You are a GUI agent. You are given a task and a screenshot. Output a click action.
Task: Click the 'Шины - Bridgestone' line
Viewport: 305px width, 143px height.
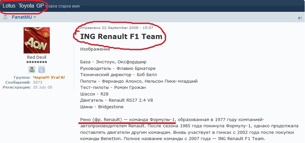tap(102, 107)
